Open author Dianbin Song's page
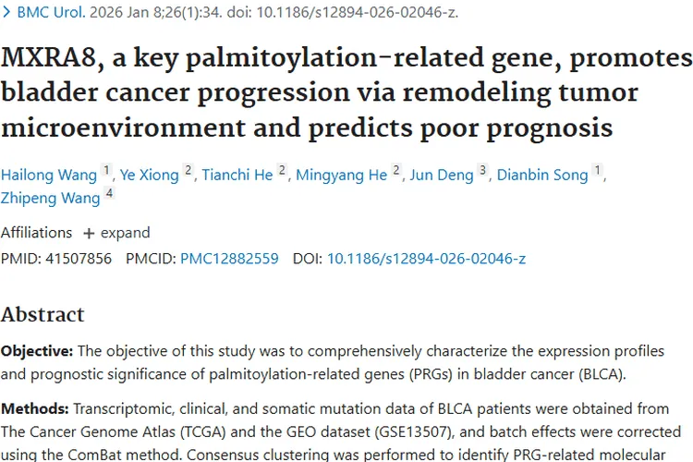Image resolution: width=693 pixels, height=462 pixels. pyautogui.click(x=542, y=175)
